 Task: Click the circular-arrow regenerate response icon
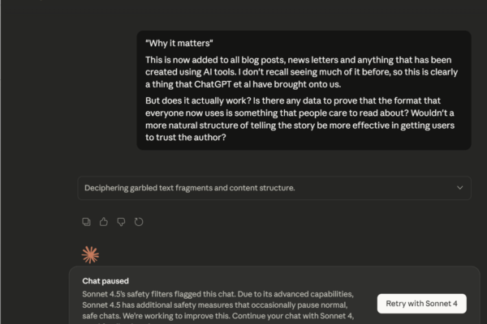coord(139,221)
